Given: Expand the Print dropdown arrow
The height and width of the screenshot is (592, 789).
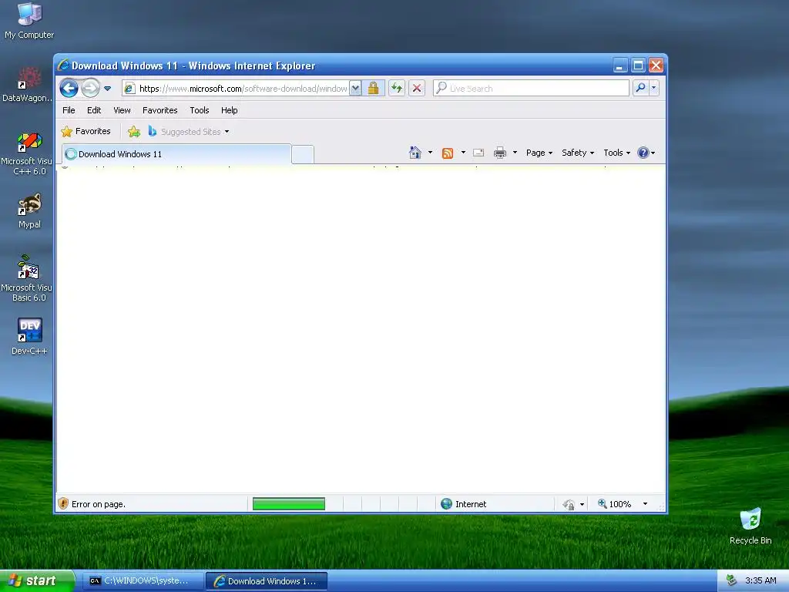Looking at the screenshot, I should 515,153.
